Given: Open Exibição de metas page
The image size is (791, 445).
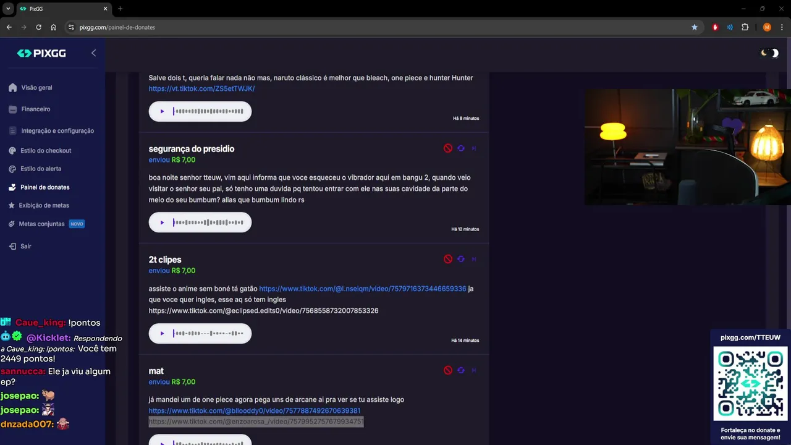Looking at the screenshot, I should click(x=39, y=205).
